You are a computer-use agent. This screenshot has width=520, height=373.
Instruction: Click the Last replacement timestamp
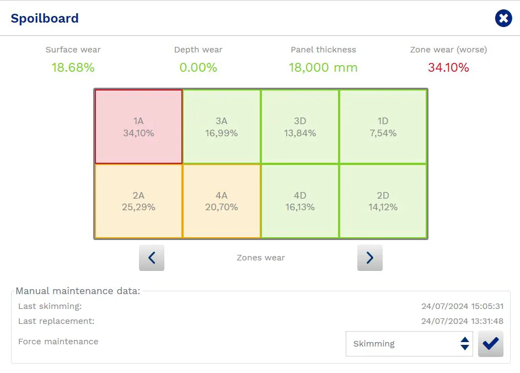pos(462,321)
